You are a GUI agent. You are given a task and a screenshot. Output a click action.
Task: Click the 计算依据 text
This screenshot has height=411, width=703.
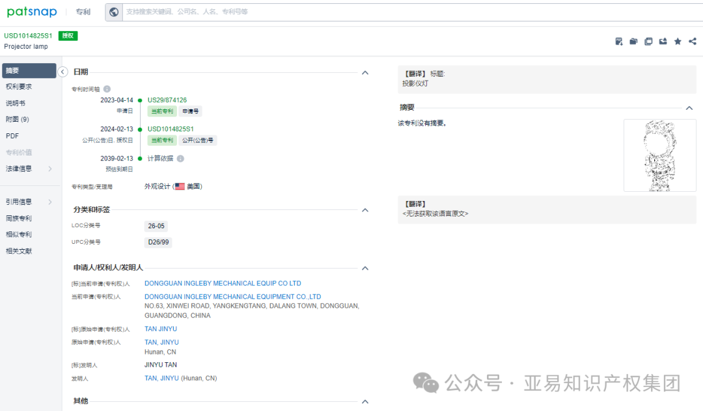[160, 159]
